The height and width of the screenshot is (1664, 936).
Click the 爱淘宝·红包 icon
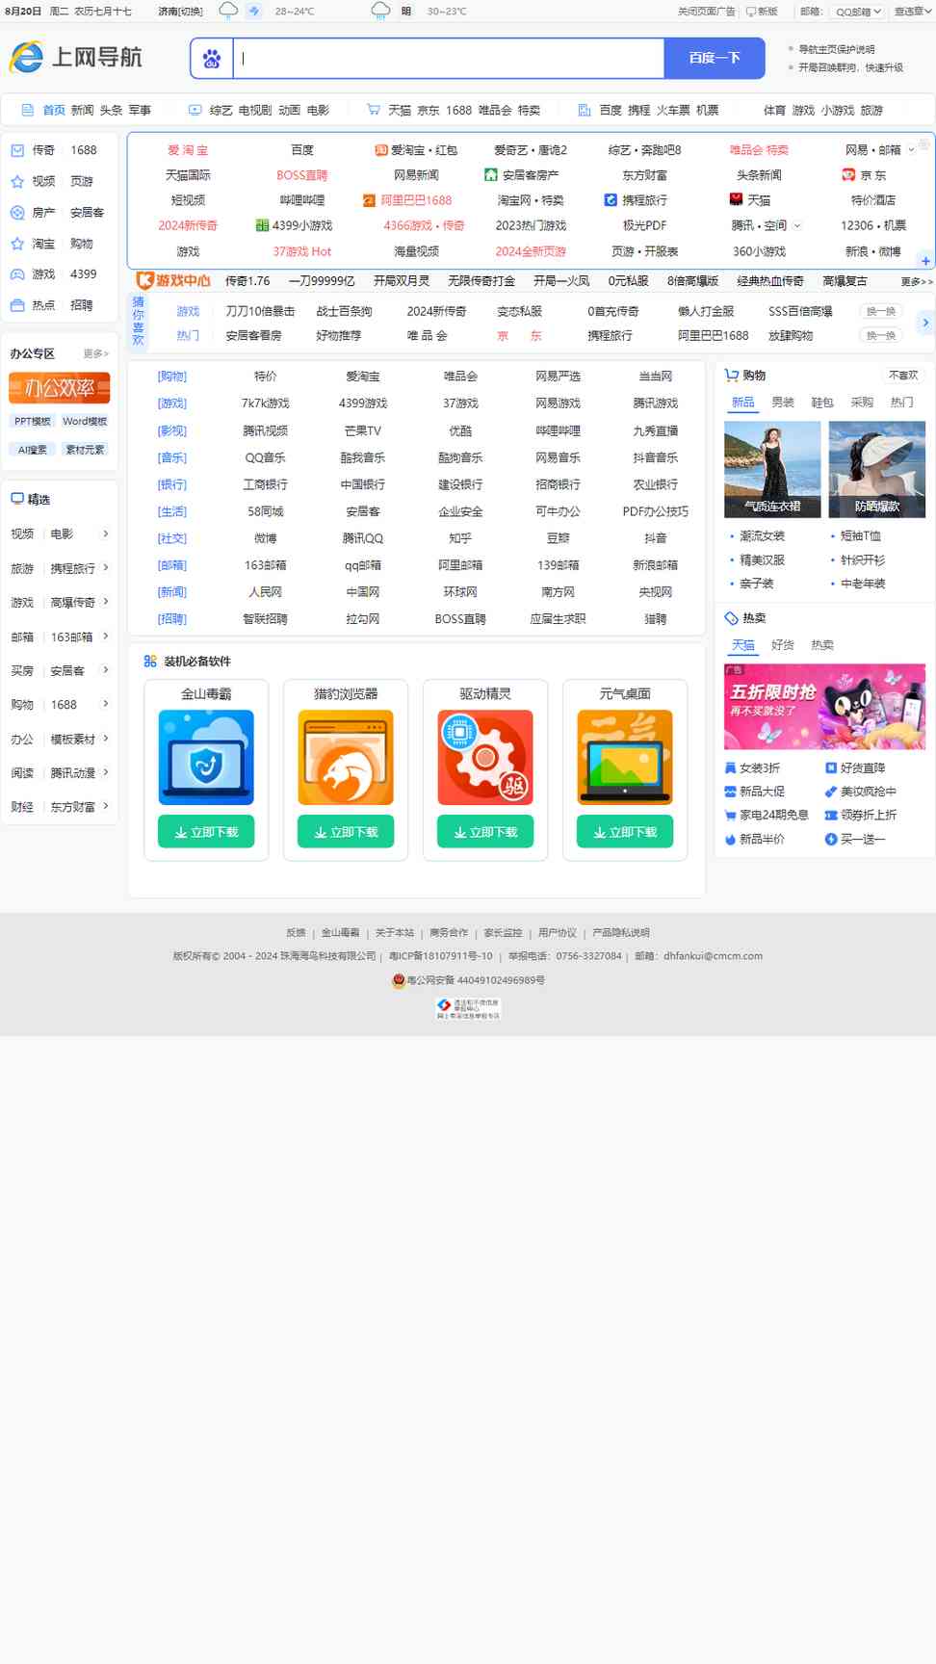(381, 150)
